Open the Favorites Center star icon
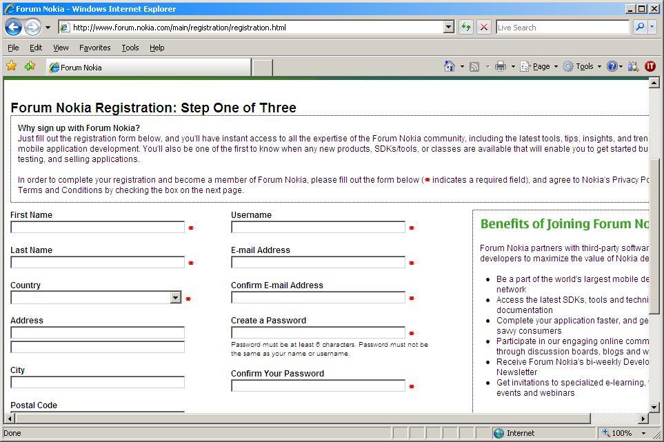The height and width of the screenshot is (442, 664). [x=12, y=66]
